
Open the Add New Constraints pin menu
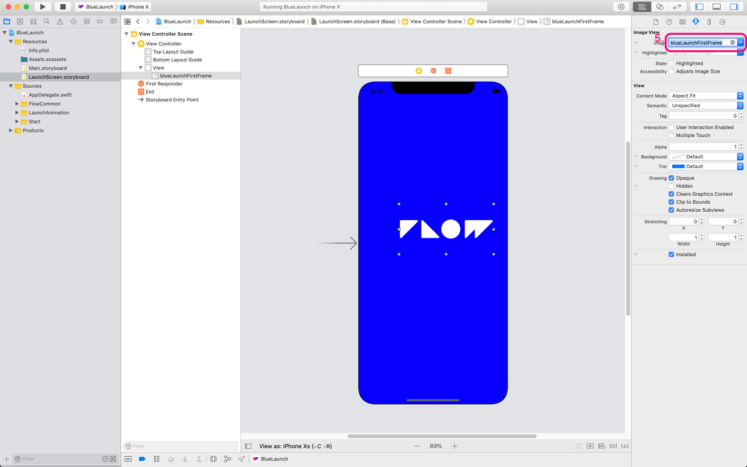[x=613, y=446]
